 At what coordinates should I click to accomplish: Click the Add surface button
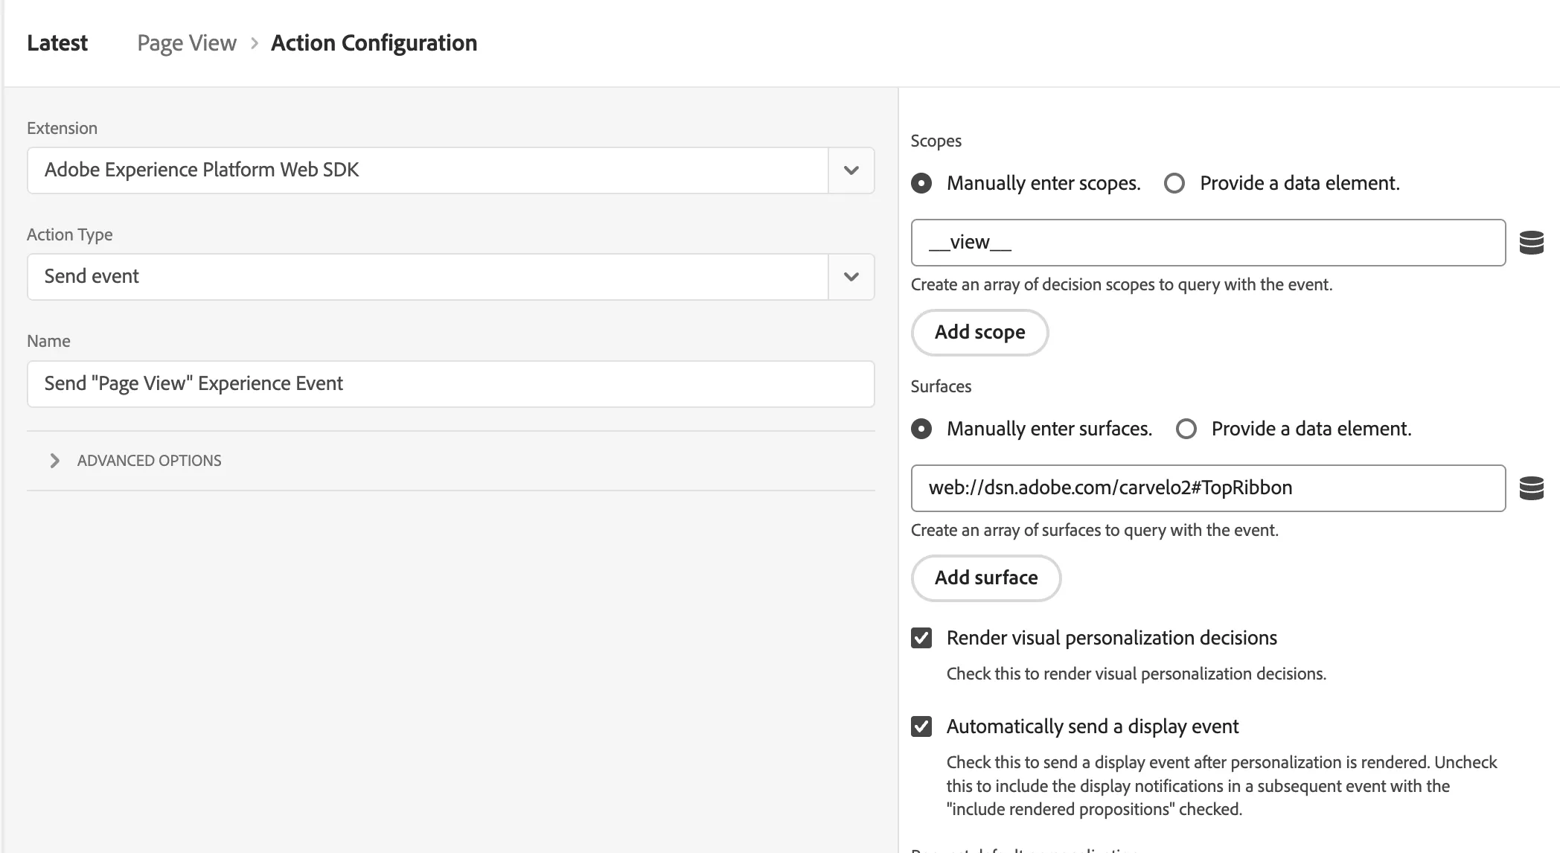(x=986, y=578)
